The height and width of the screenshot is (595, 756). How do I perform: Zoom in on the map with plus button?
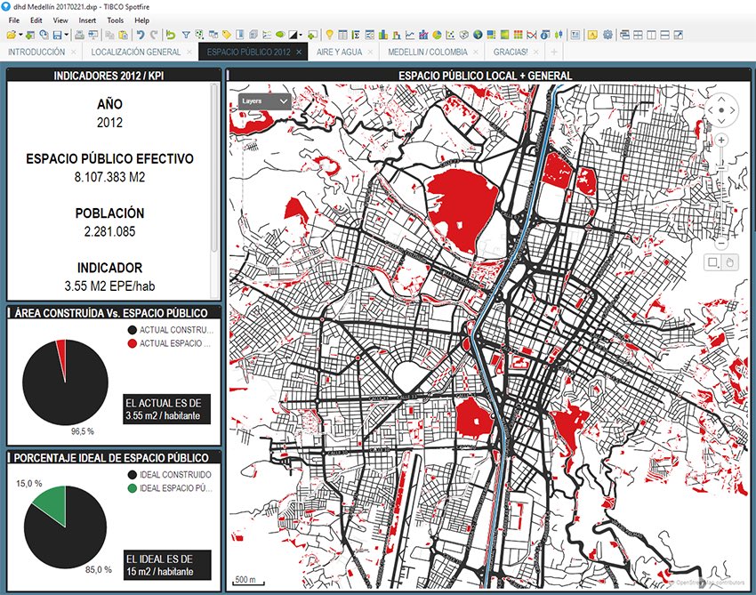tap(721, 141)
